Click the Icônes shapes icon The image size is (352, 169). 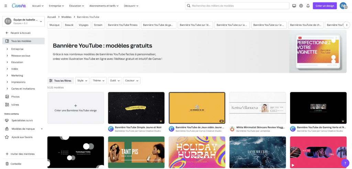(7, 105)
